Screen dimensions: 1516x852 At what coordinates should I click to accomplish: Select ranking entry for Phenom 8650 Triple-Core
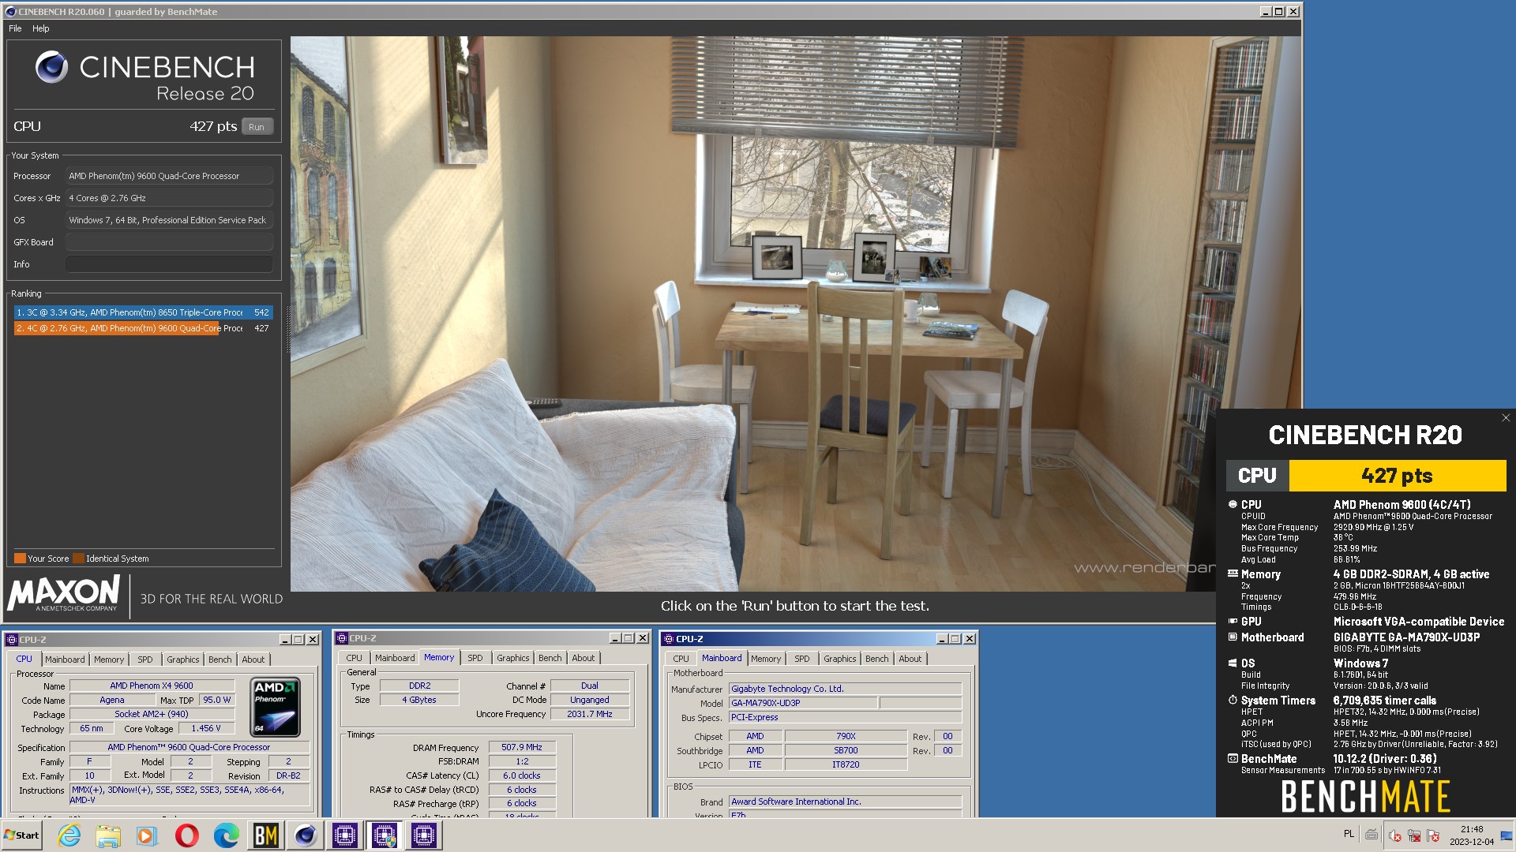coord(143,312)
